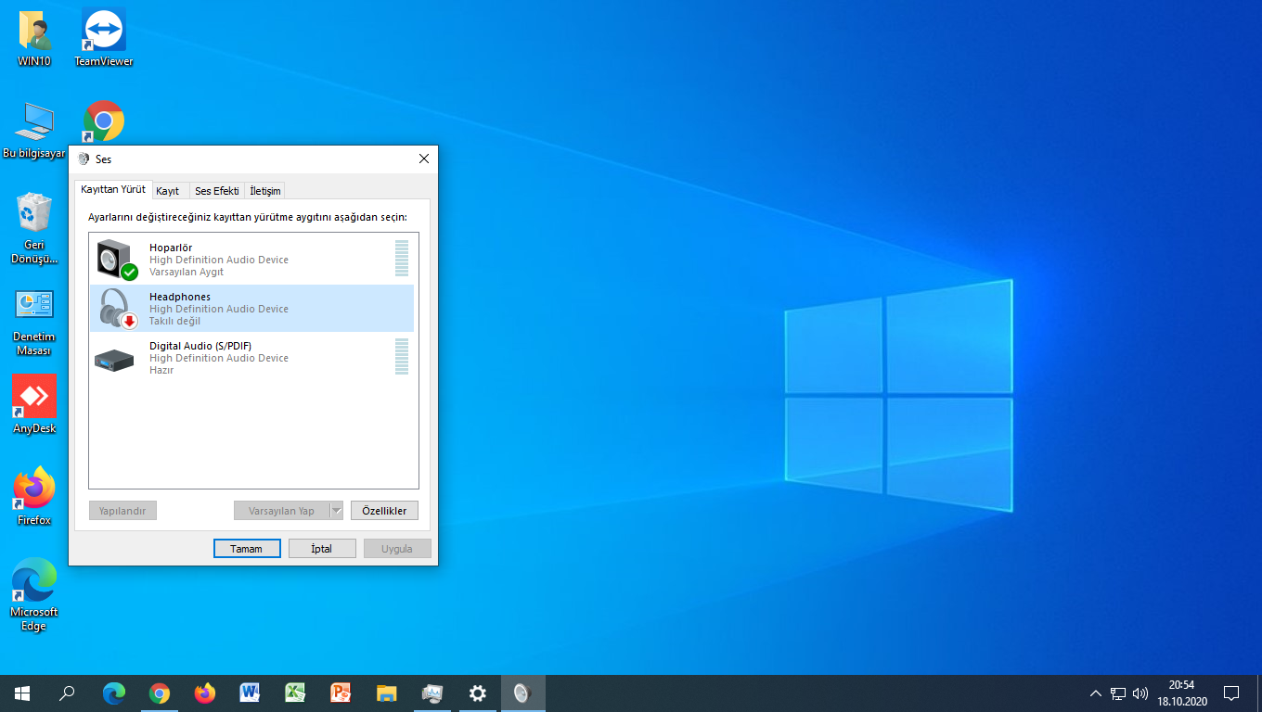
Task: Open Settings gear in the taskbar
Action: tap(478, 693)
